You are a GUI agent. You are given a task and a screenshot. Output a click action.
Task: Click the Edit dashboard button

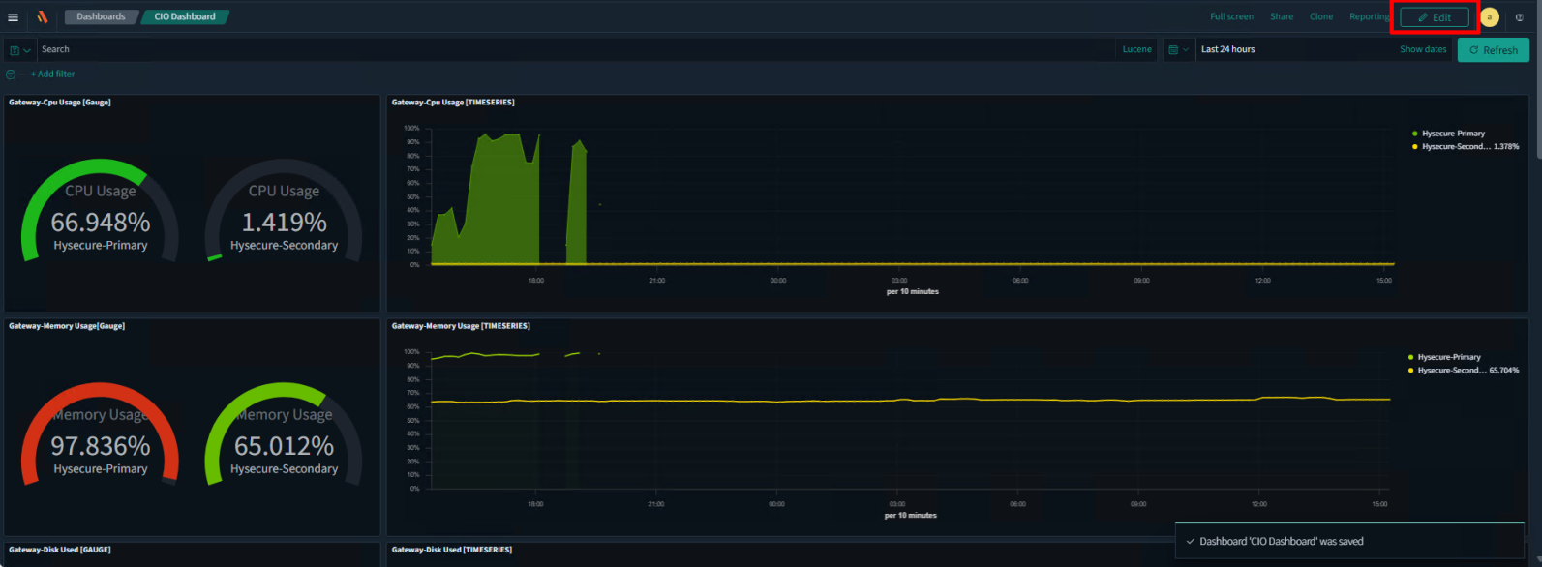pyautogui.click(x=1434, y=17)
